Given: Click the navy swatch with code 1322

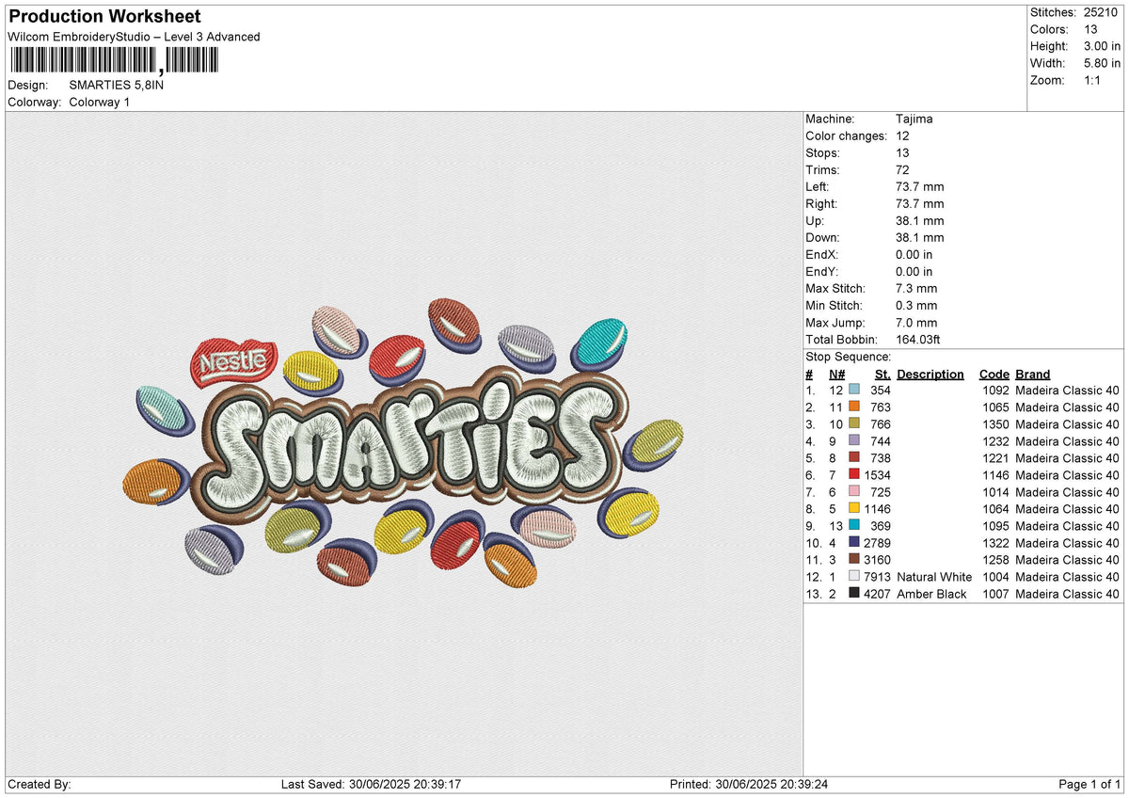Looking at the screenshot, I should [x=854, y=542].
